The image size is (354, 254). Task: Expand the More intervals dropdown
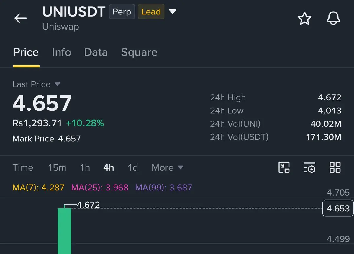tap(168, 168)
